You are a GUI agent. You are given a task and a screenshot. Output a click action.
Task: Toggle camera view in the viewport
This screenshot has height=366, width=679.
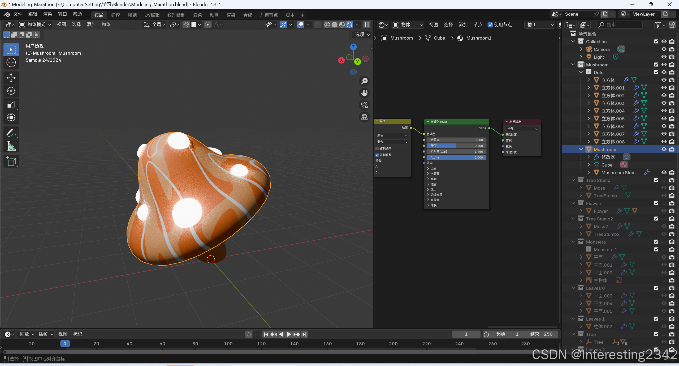[364, 105]
